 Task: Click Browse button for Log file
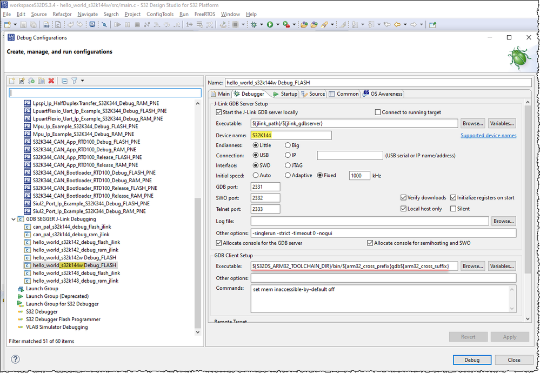pos(503,221)
